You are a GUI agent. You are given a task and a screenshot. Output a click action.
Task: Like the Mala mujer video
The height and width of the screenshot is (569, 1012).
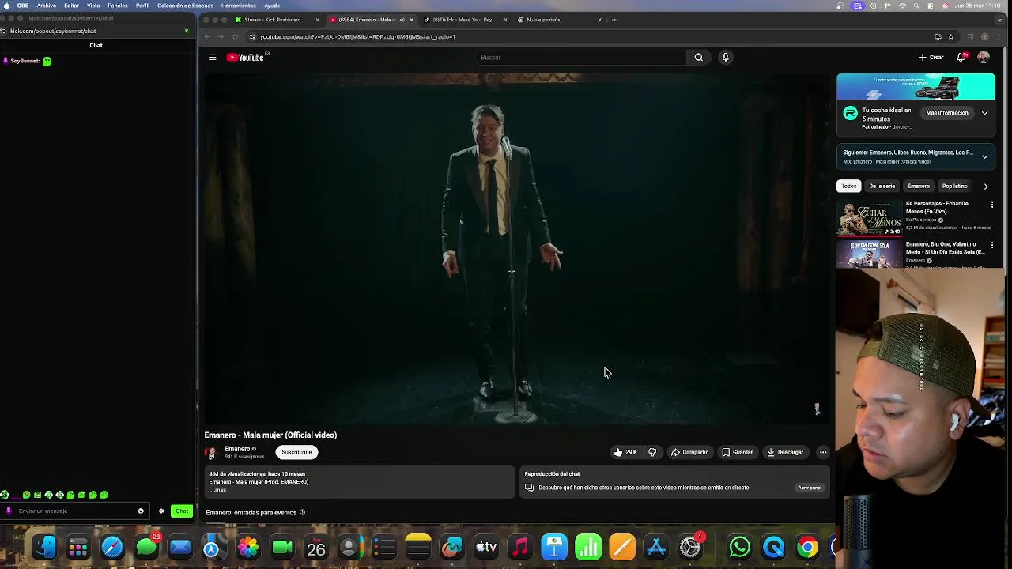(625, 452)
